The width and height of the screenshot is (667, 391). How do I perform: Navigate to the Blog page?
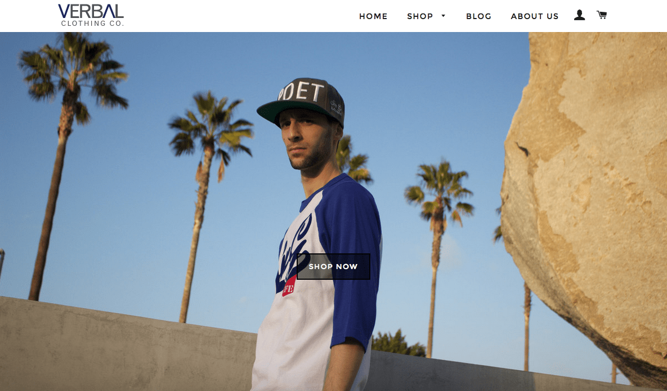478,16
